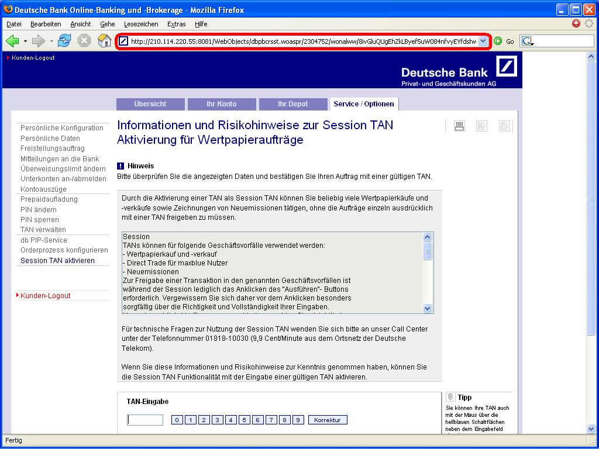Click the PDF export icon

(482, 126)
